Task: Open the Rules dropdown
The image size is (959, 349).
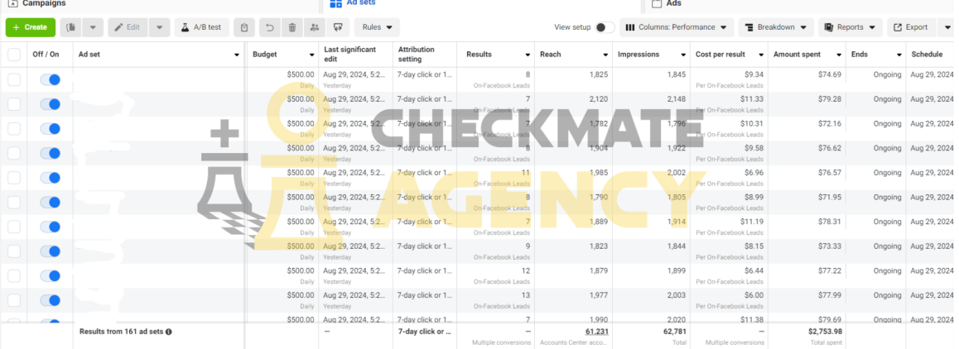Action: click(x=377, y=27)
